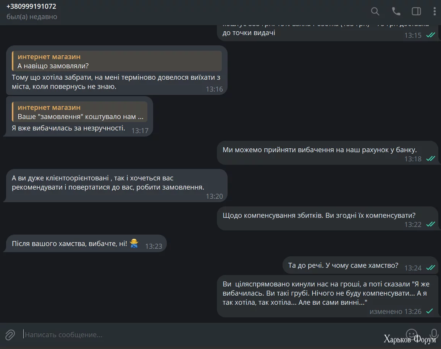This screenshot has height=349, width=441.
Task: Start a voice call with the contact
Action: tap(396, 11)
